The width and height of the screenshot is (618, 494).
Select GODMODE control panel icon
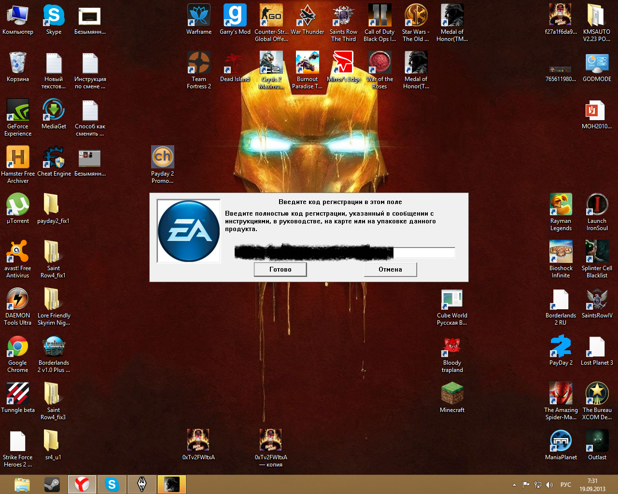597,67
